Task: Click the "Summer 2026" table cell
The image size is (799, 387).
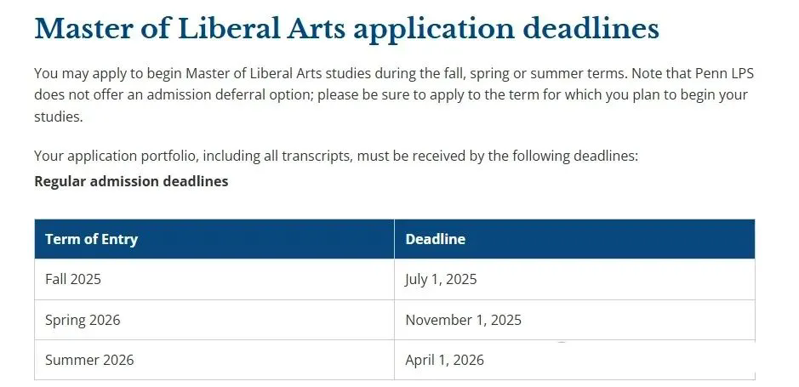Action: click(x=89, y=360)
